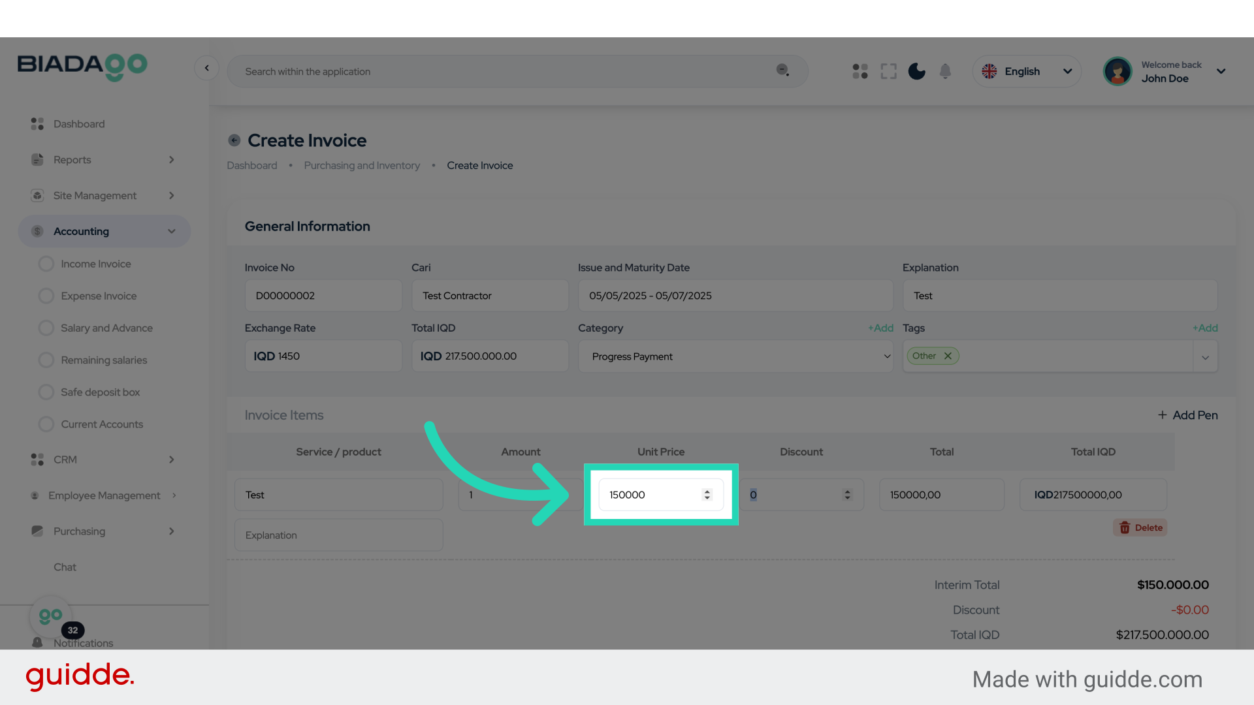Viewport: 1254px width, 705px height.
Task: Increment the Unit Price stepper arrows
Action: coord(707,492)
